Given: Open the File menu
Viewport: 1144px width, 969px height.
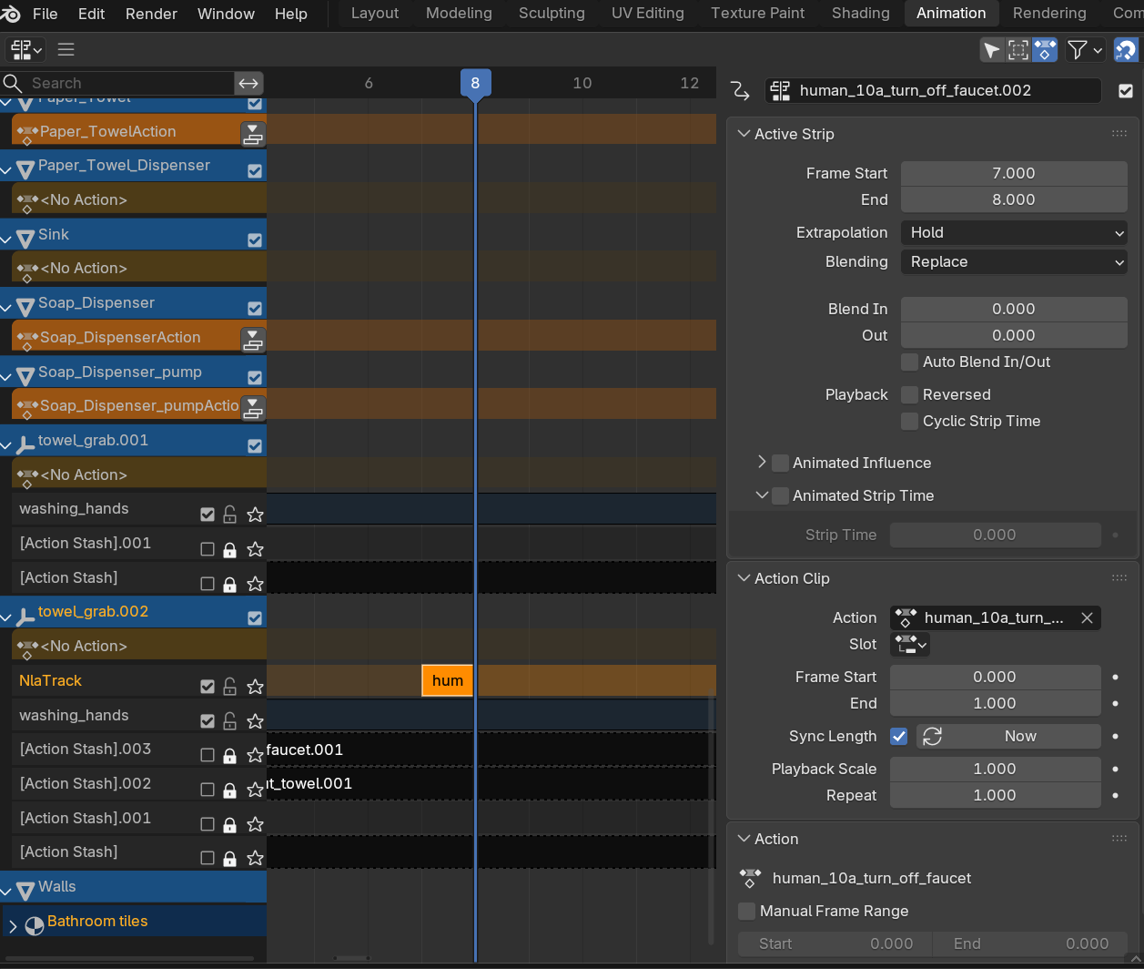Looking at the screenshot, I should point(45,14).
